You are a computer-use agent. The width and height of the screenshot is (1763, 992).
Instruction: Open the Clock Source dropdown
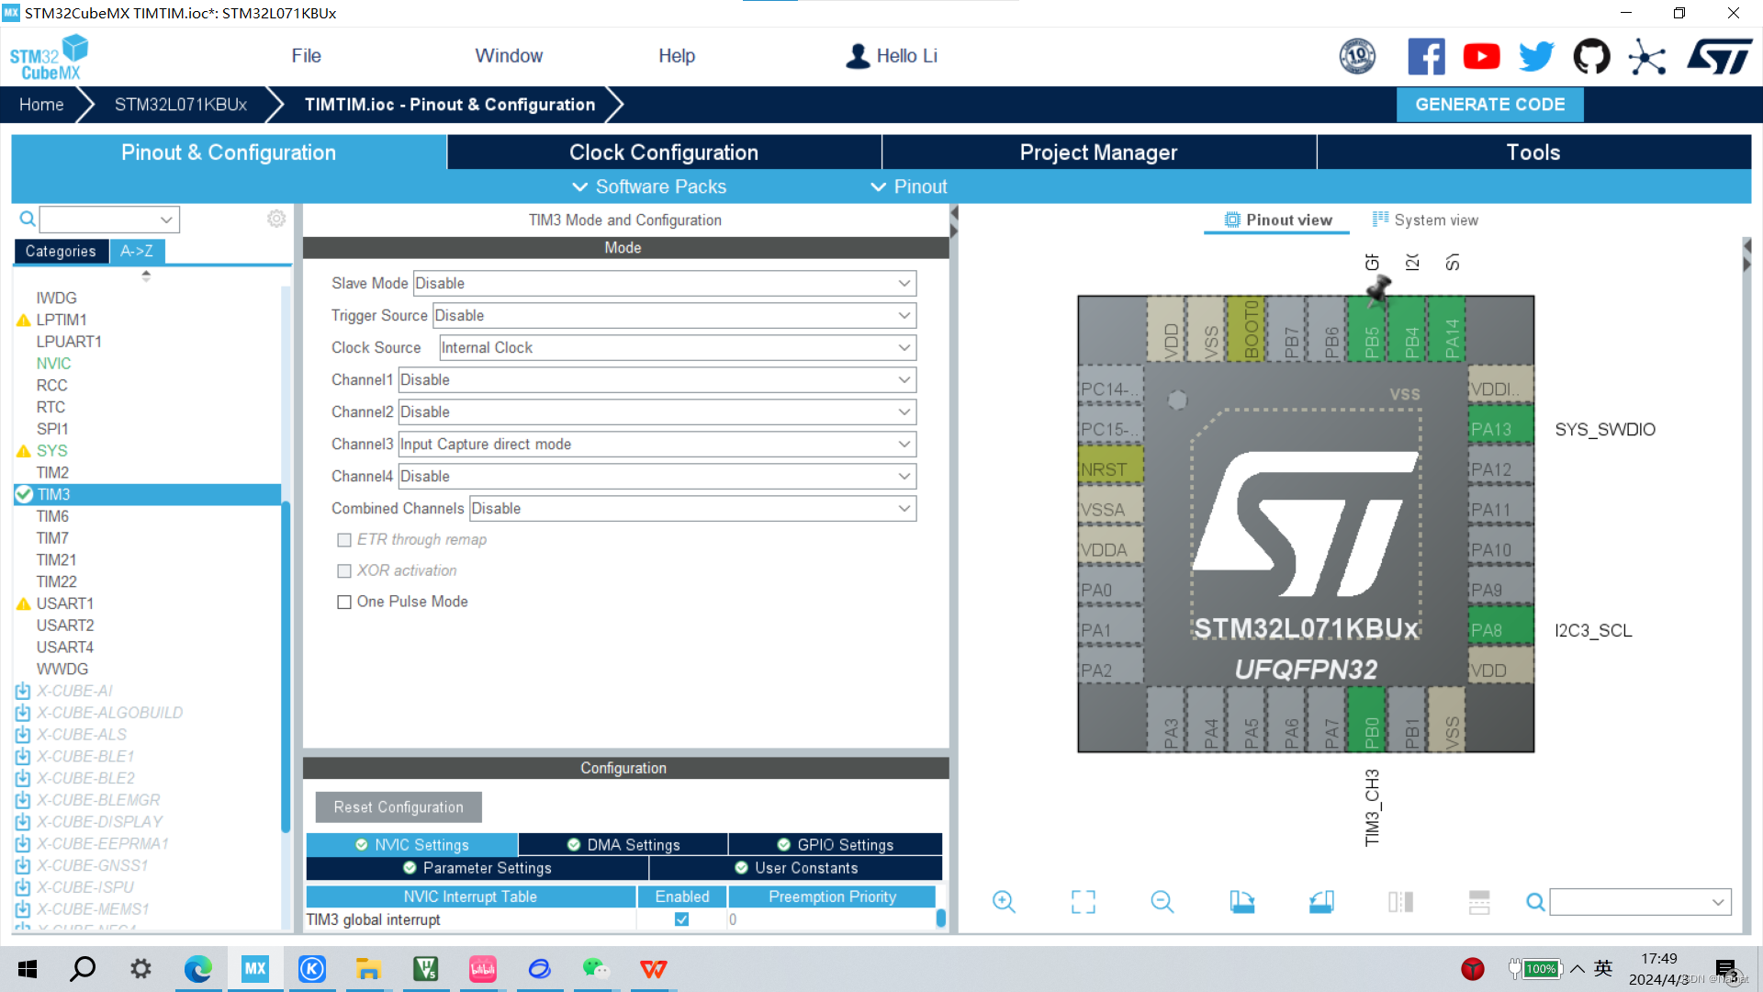677,348
